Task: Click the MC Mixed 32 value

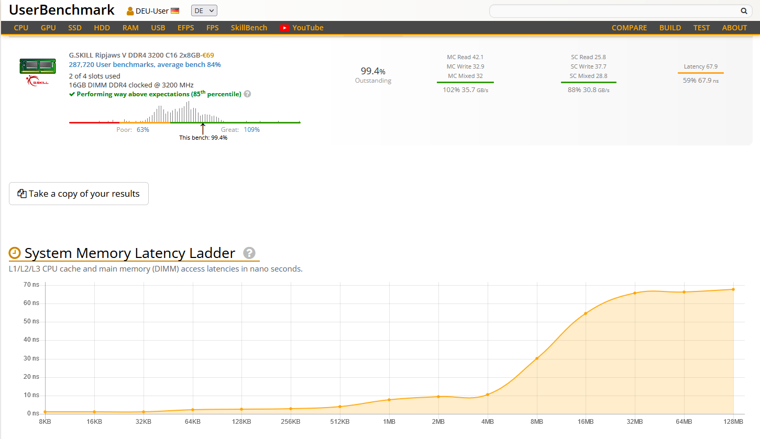Action: [x=465, y=76]
